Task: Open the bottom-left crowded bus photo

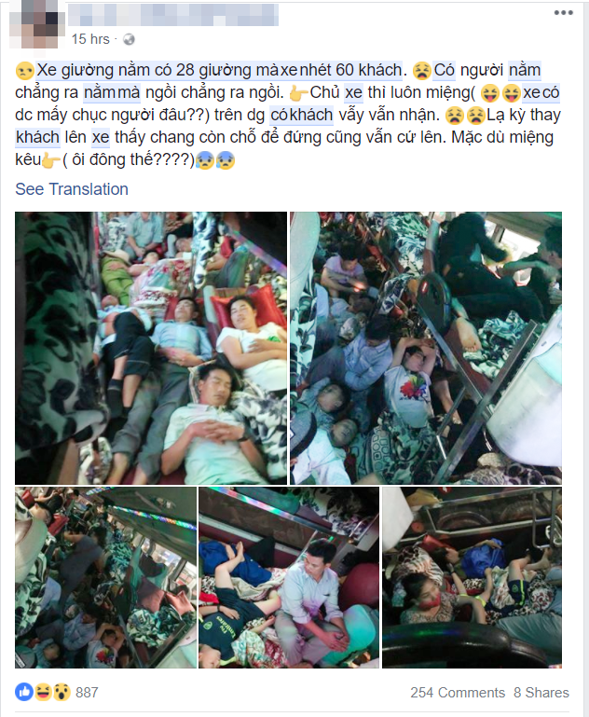Action: tap(105, 577)
